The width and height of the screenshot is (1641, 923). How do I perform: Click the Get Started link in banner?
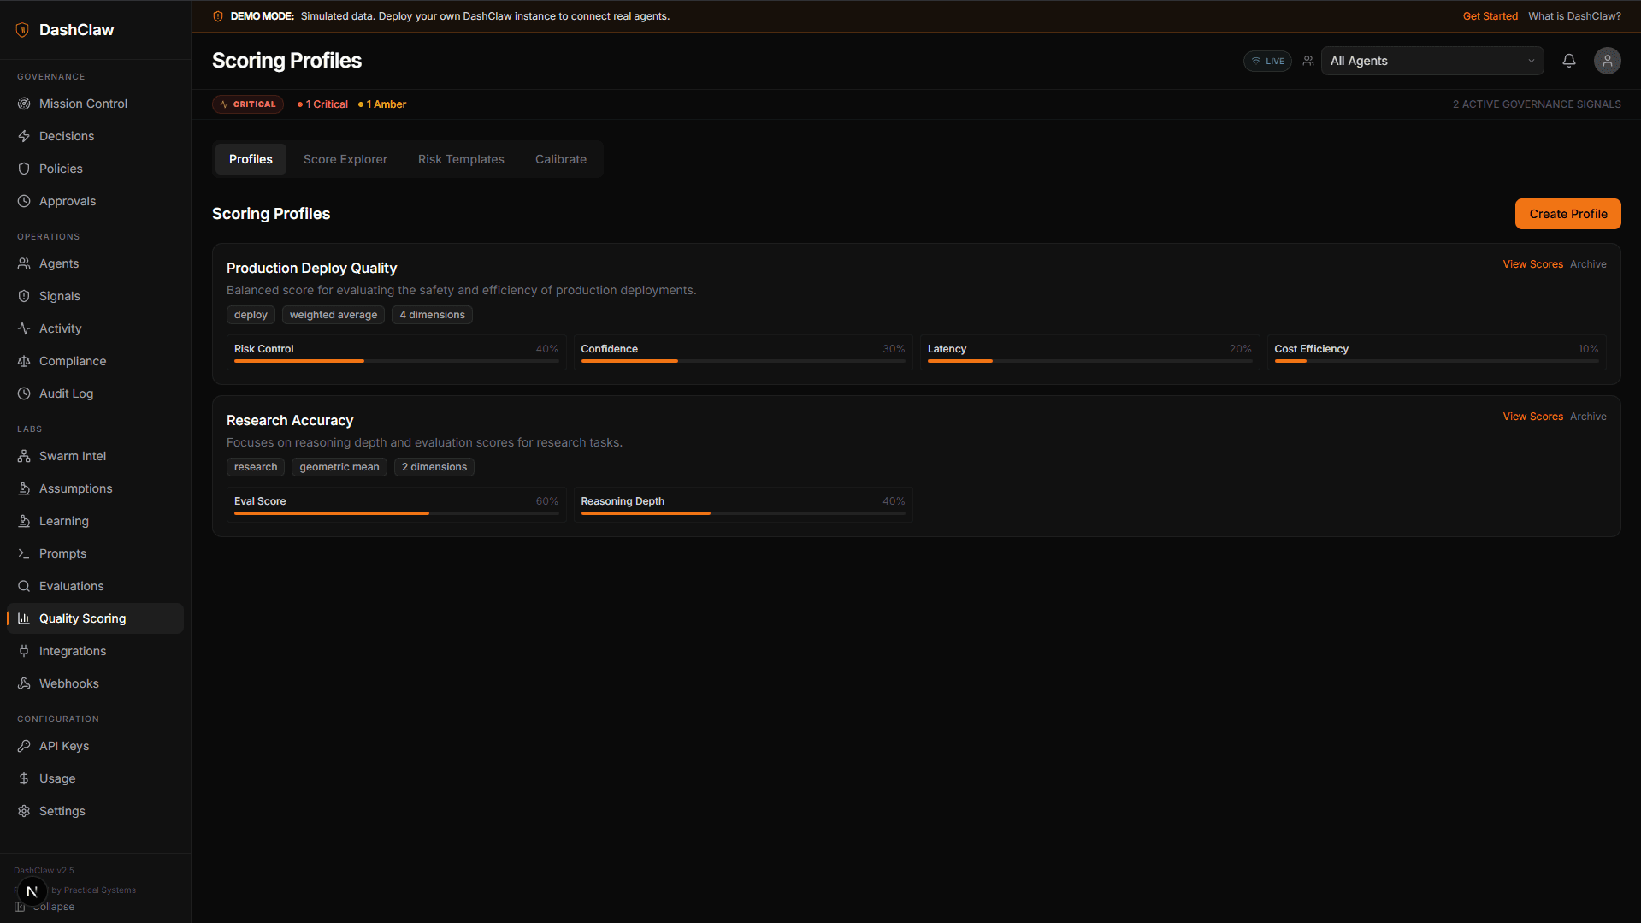pos(1490,16)
